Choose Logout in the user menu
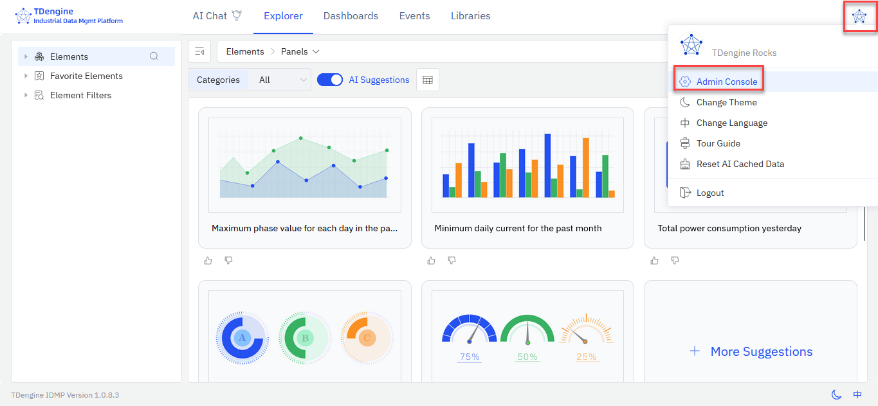Image resolution: width=878 pixels, height=406 pixels. point(709,193)
